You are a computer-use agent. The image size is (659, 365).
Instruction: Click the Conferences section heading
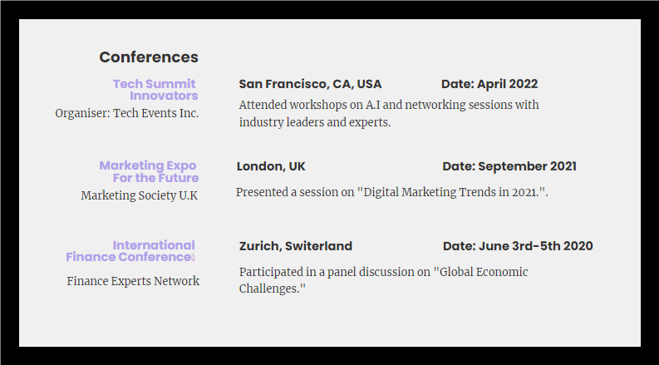pos(149,57)
